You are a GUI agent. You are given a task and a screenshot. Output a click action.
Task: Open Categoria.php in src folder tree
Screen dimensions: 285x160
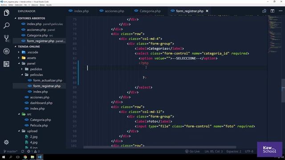tap(41, 120)
